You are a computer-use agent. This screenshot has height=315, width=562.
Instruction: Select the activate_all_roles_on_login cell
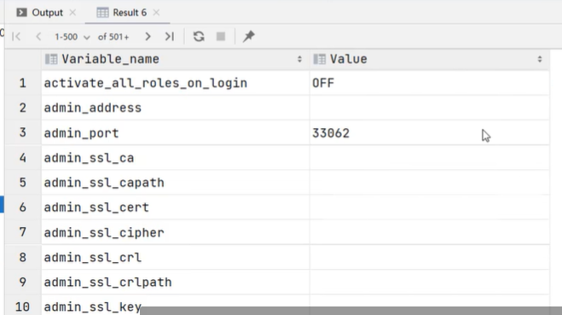(176, 84)
